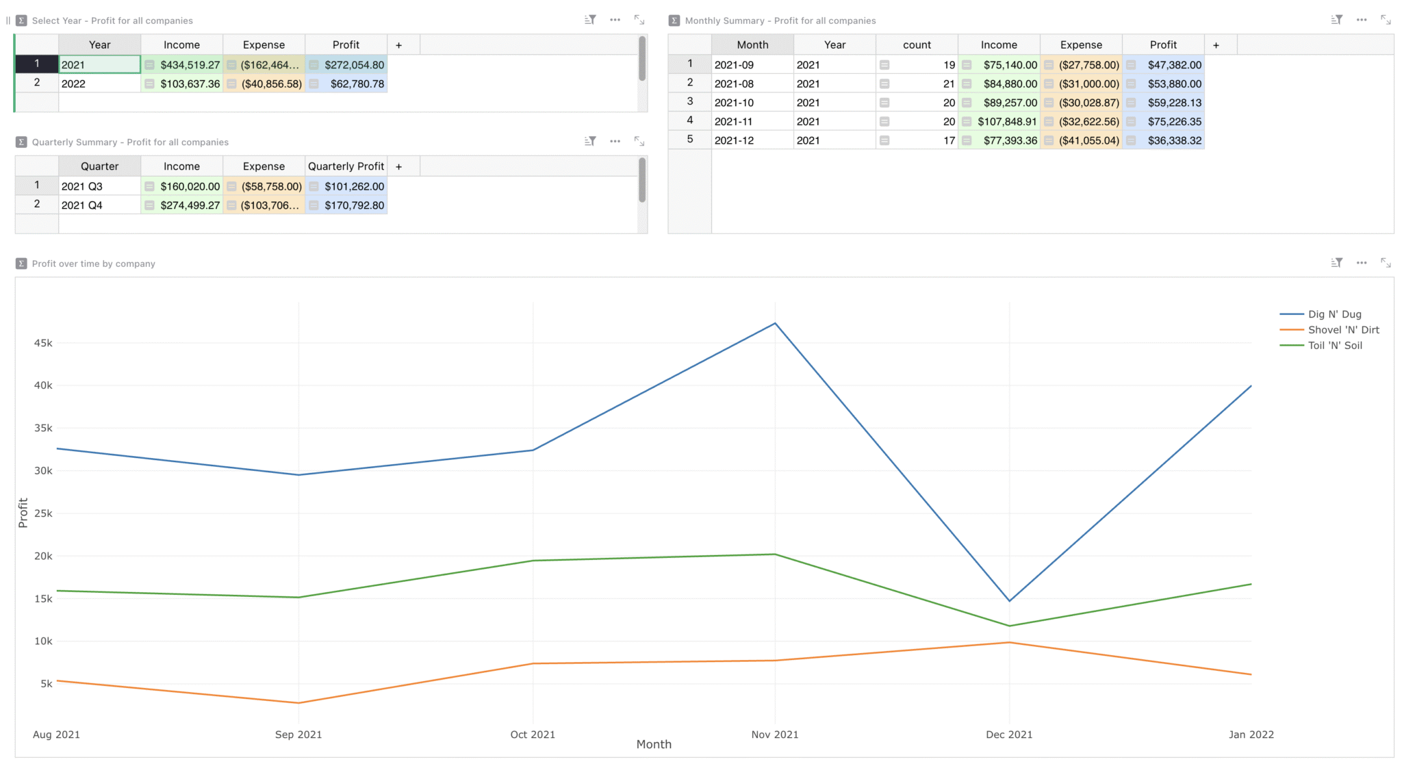Expand the Profit over time chart
1402x766 pixels.
[1386, 263]
